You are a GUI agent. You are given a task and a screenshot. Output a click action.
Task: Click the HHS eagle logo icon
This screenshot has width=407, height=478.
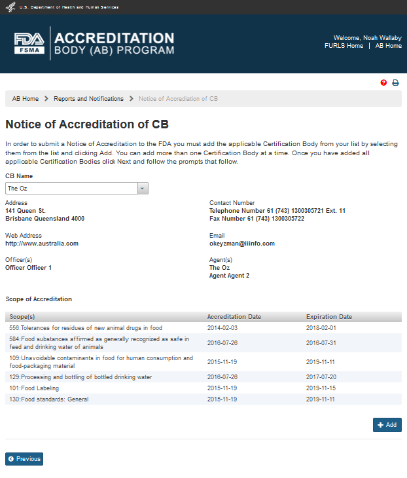(9, 7)
